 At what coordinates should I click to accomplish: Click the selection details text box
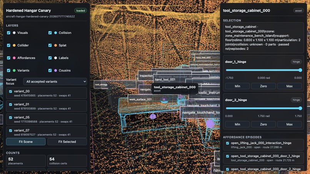point(263,38)
